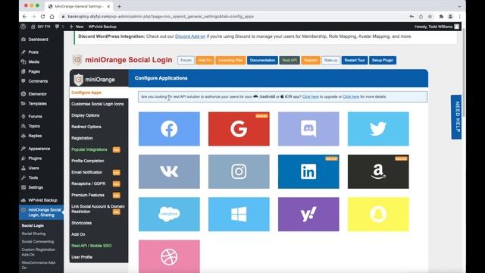Viewport: 485px width, 273px height.
Task: Click the Rest API header button
Action: click(289, 61)
